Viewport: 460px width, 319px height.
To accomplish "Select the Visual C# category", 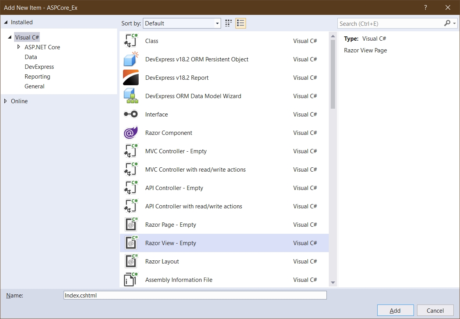I will point(27,37).
